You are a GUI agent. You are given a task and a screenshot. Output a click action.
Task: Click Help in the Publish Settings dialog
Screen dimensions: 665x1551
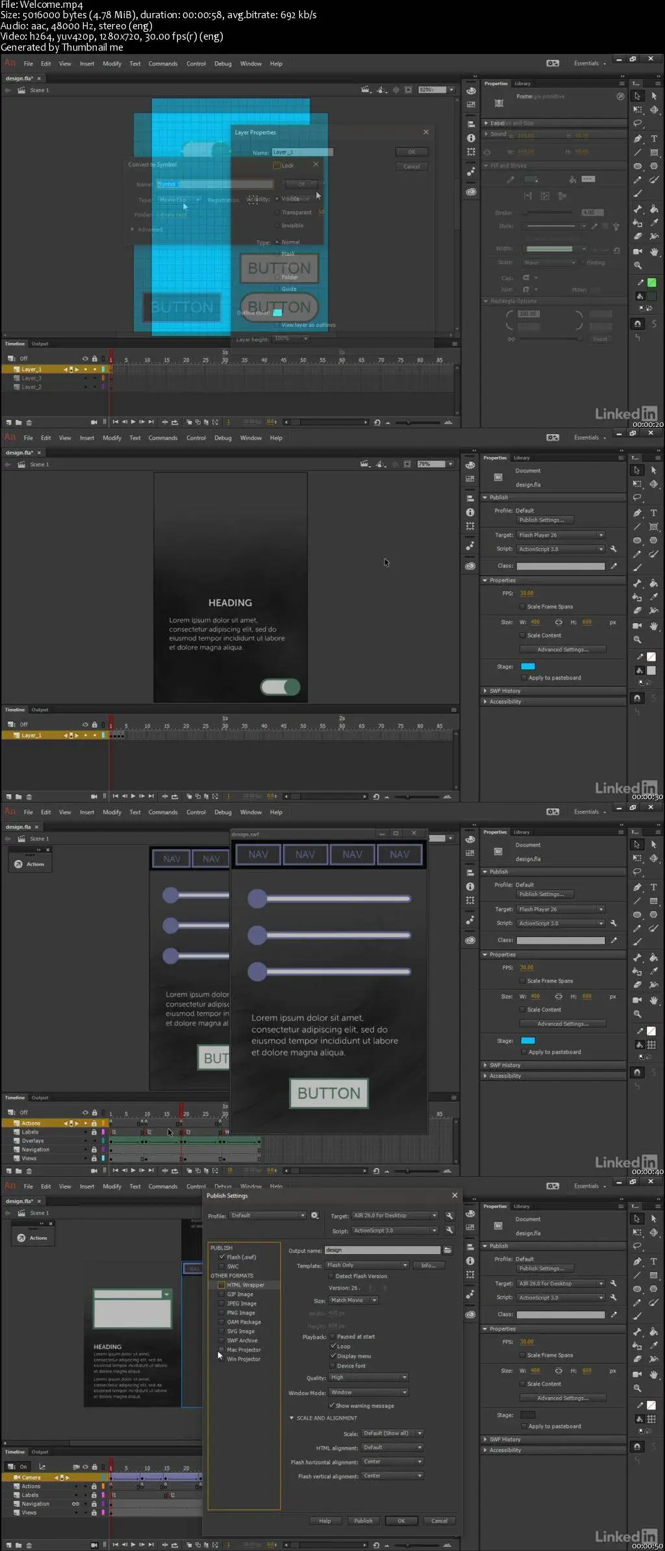[x=325, y=1520]
